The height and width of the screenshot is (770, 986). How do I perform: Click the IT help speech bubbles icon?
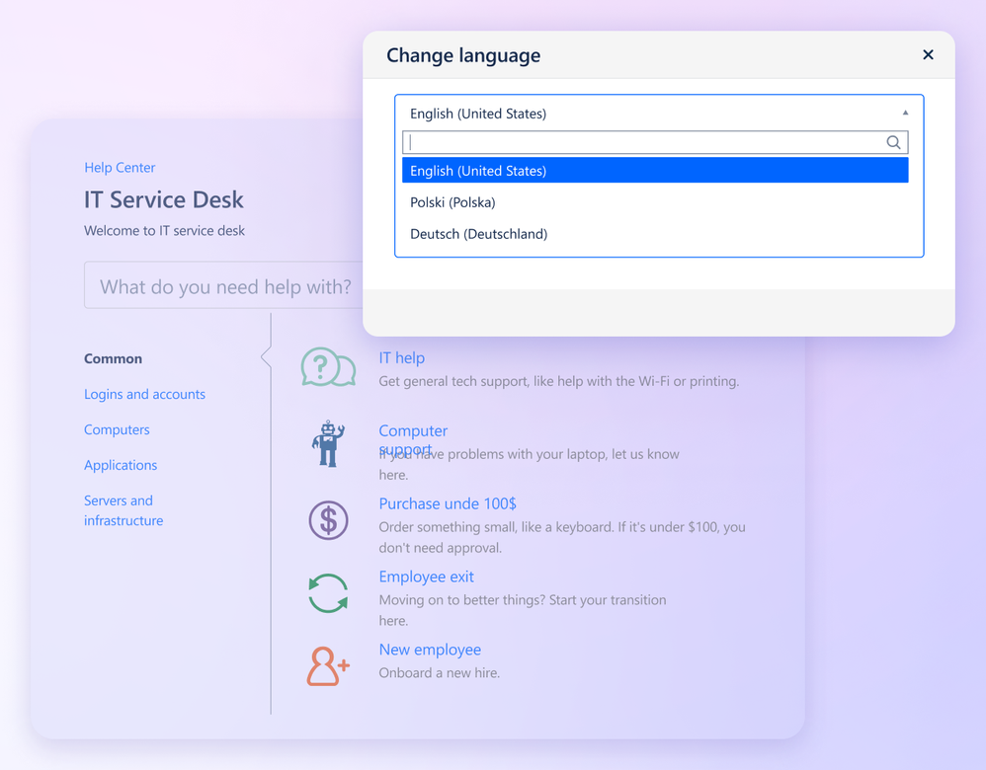(328, 367)
